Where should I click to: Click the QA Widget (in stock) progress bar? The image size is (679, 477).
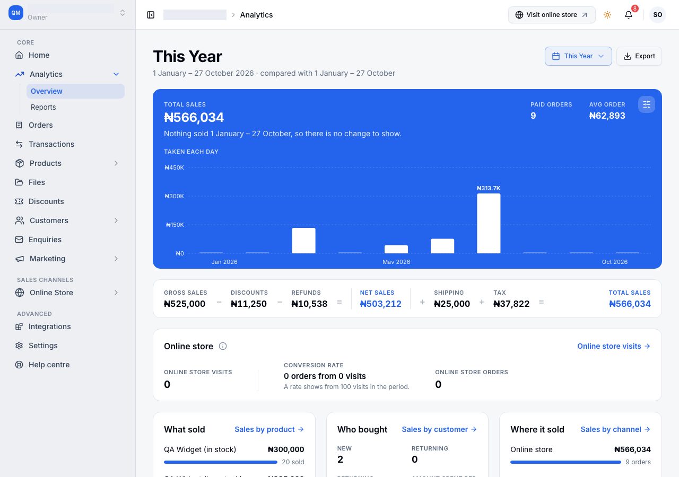221,462
